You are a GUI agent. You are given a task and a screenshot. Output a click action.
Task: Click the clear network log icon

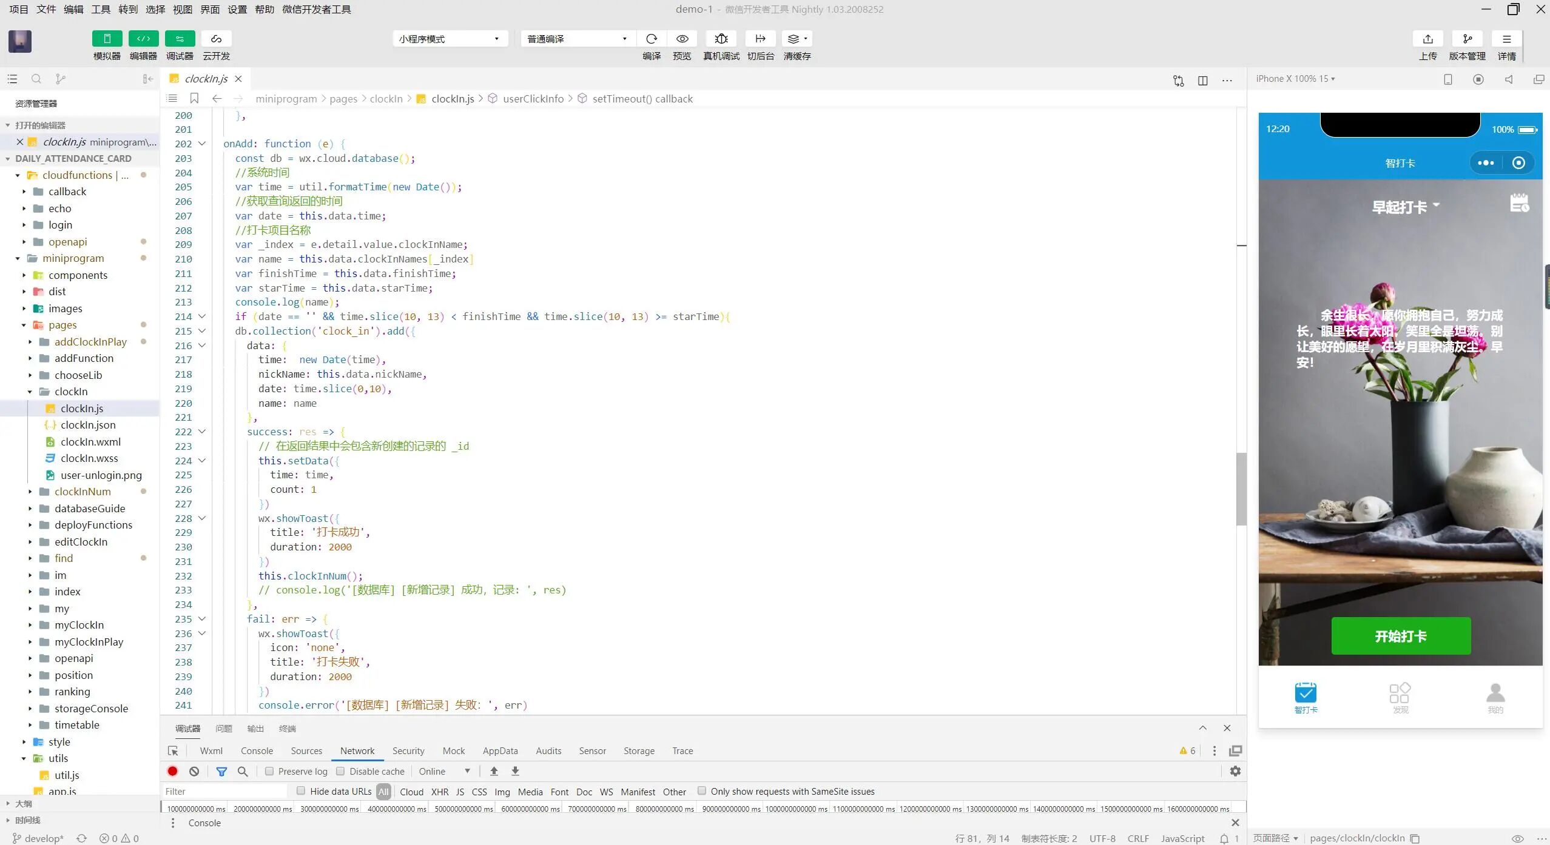click(194, 771)
